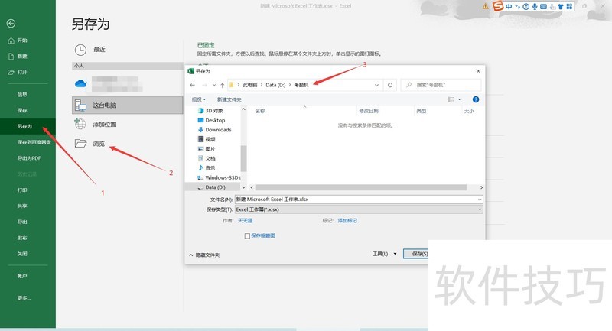The height and width of the screenshot is (331, 612).
Task: Select 发布 in the backstage menu
Action: (x=22, y=238)
